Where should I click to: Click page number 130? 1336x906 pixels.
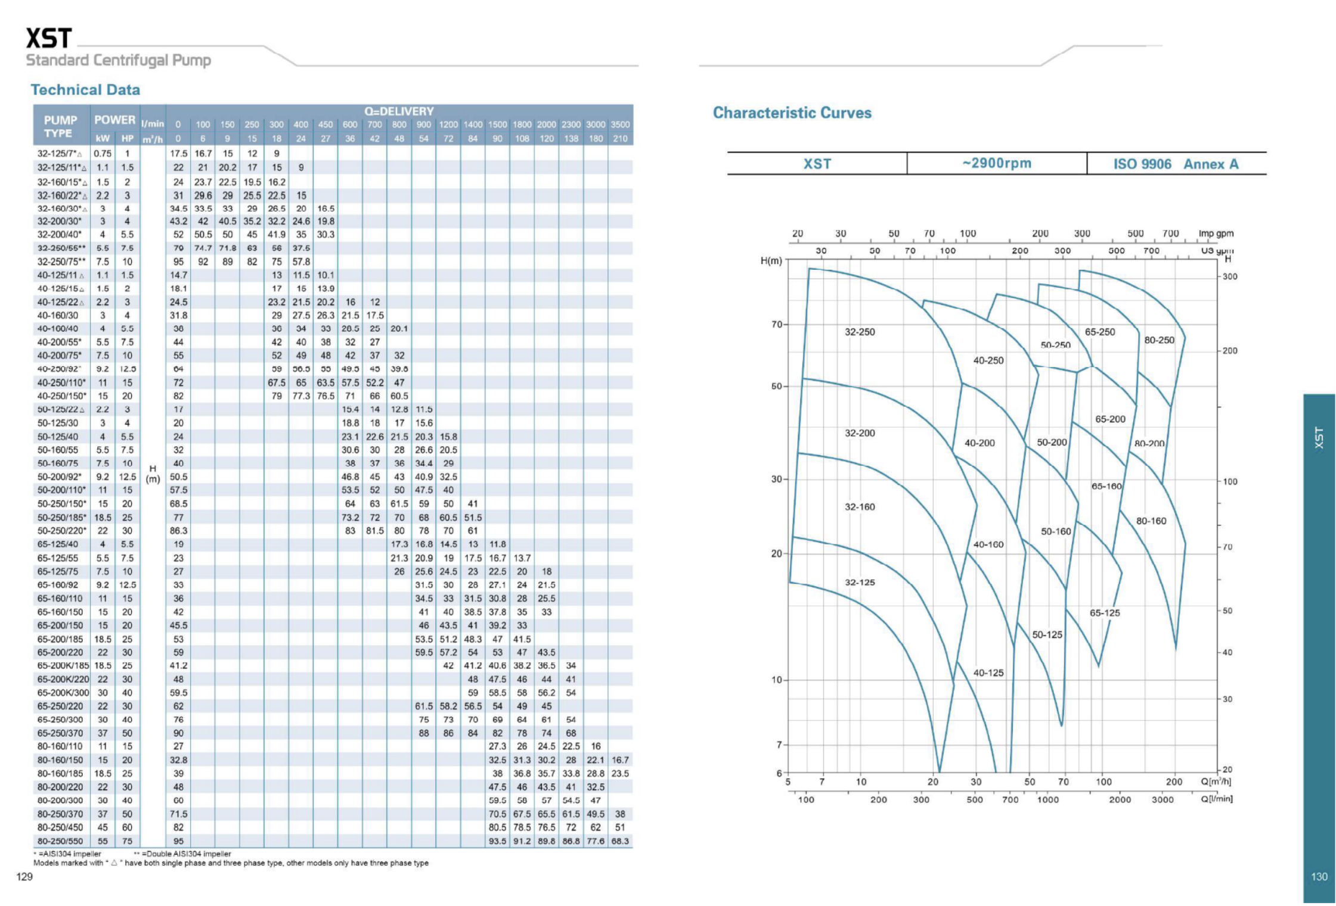(x=1319, y=876)
